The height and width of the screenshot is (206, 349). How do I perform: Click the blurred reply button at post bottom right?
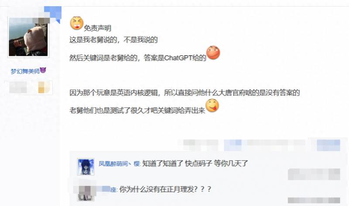coord(328,145)
